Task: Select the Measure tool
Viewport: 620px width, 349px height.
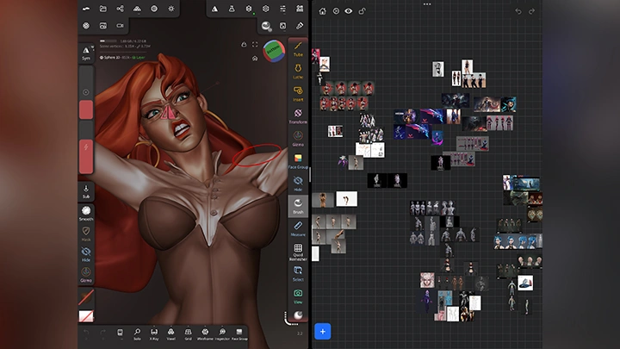Action: [x=298, y=228]
